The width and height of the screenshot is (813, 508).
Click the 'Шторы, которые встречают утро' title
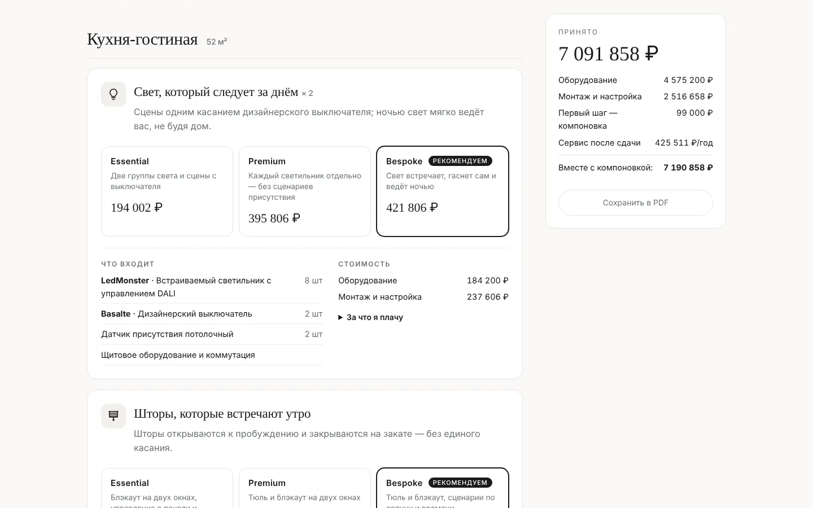(222, 414)
